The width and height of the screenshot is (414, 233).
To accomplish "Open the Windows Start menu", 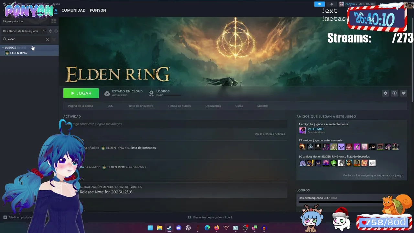I will [150, 228].
